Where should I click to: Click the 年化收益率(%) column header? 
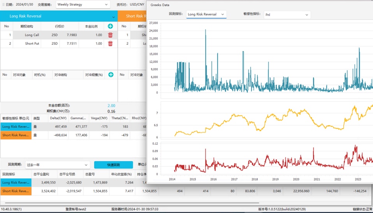click(x=122, y=174)
